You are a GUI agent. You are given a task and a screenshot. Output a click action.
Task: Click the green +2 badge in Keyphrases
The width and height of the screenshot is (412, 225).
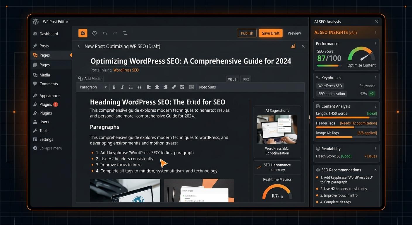point(372,94)
